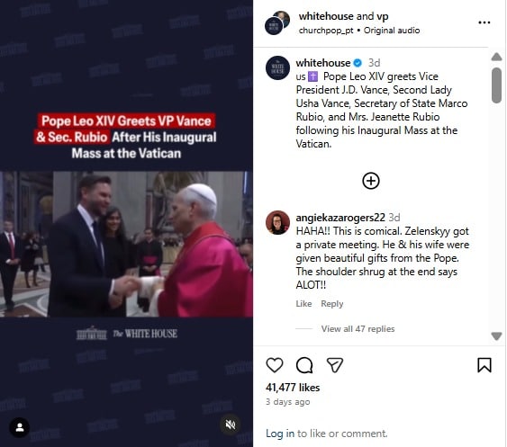The width and height of the screenshot is (507, 447).
Task: Save the post with the bookmark icon
Action: (x=484, y=365)
